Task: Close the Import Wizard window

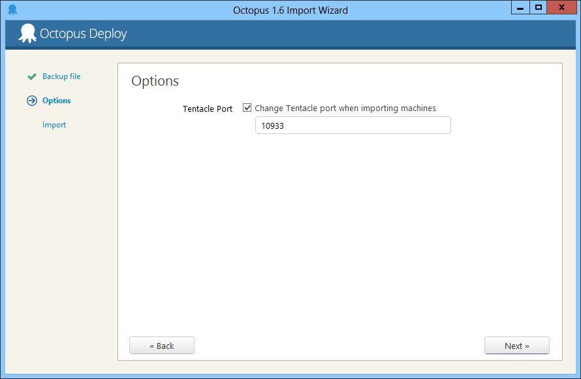Action: click(562, 8)
